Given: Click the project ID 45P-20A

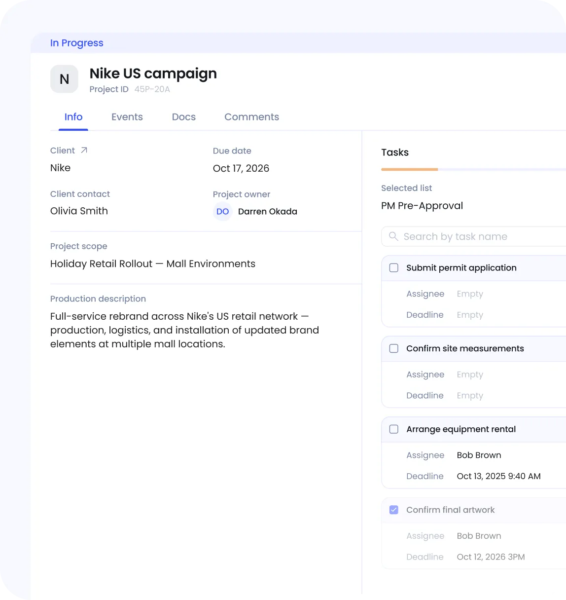Looking at the screenshot, I should [x=152, y=89].
